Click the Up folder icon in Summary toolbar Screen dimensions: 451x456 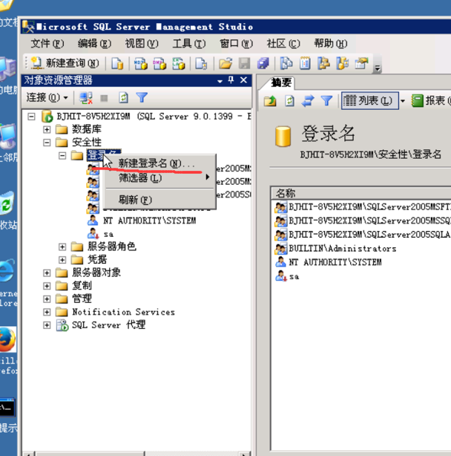coord(270,101)
